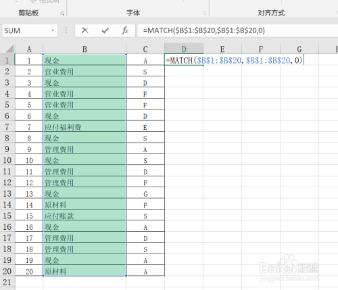Select row 1 header

(x=7, y=60)
